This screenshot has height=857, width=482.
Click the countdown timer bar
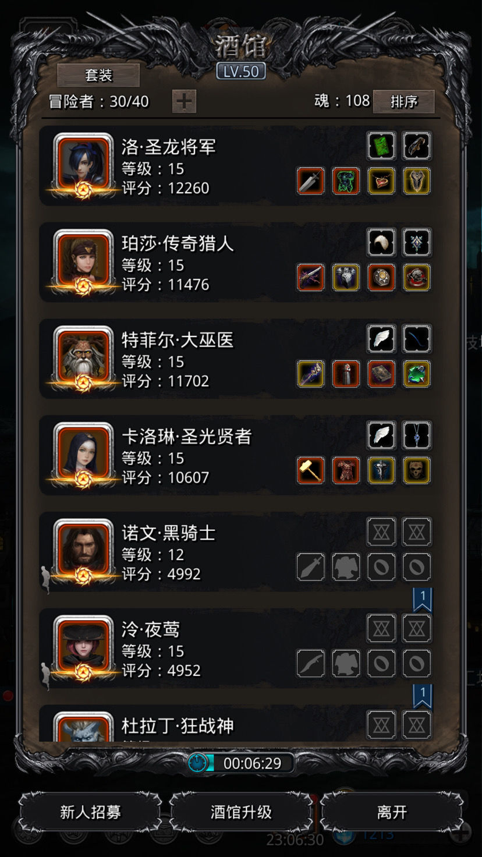click(x=241, y=763)
